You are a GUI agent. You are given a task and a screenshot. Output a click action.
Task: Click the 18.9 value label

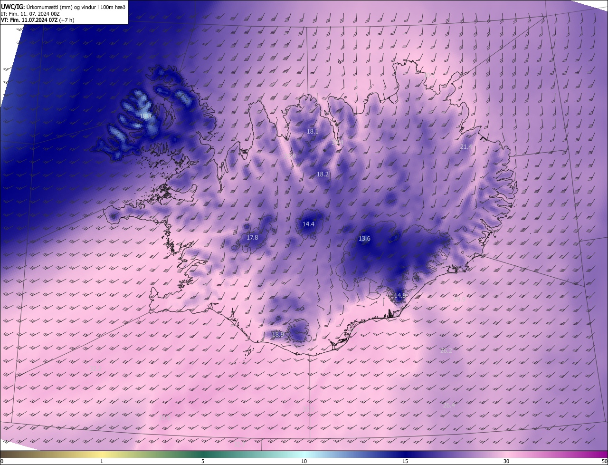point(278,334)
